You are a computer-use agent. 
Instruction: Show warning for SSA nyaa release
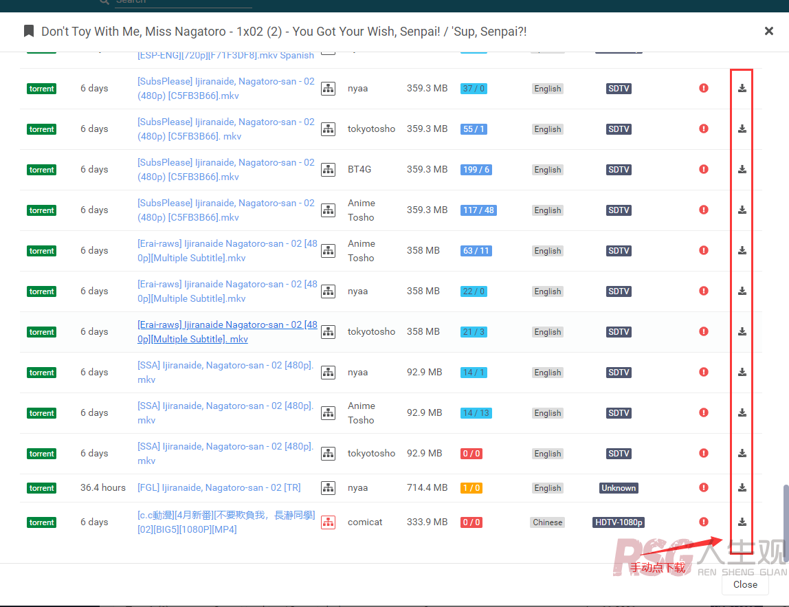click(704, 372)
